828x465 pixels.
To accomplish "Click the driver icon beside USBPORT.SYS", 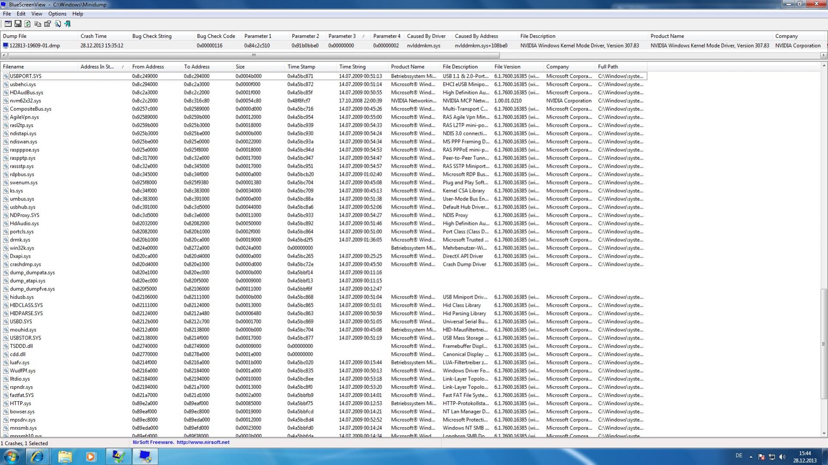I will (6, 76).
